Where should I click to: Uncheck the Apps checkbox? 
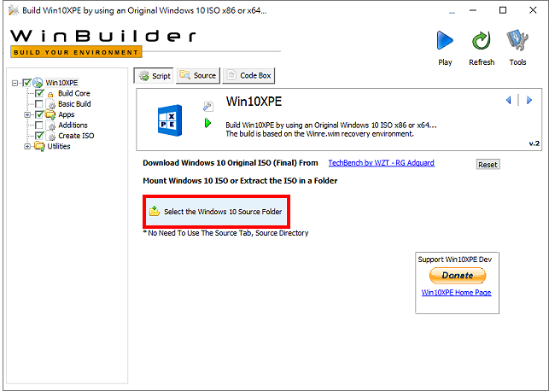click(x=39, y=114)
